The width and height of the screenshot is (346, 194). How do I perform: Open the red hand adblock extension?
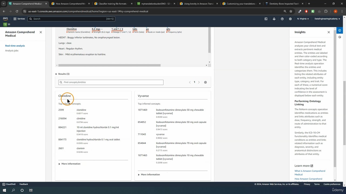tap(306, 11)
